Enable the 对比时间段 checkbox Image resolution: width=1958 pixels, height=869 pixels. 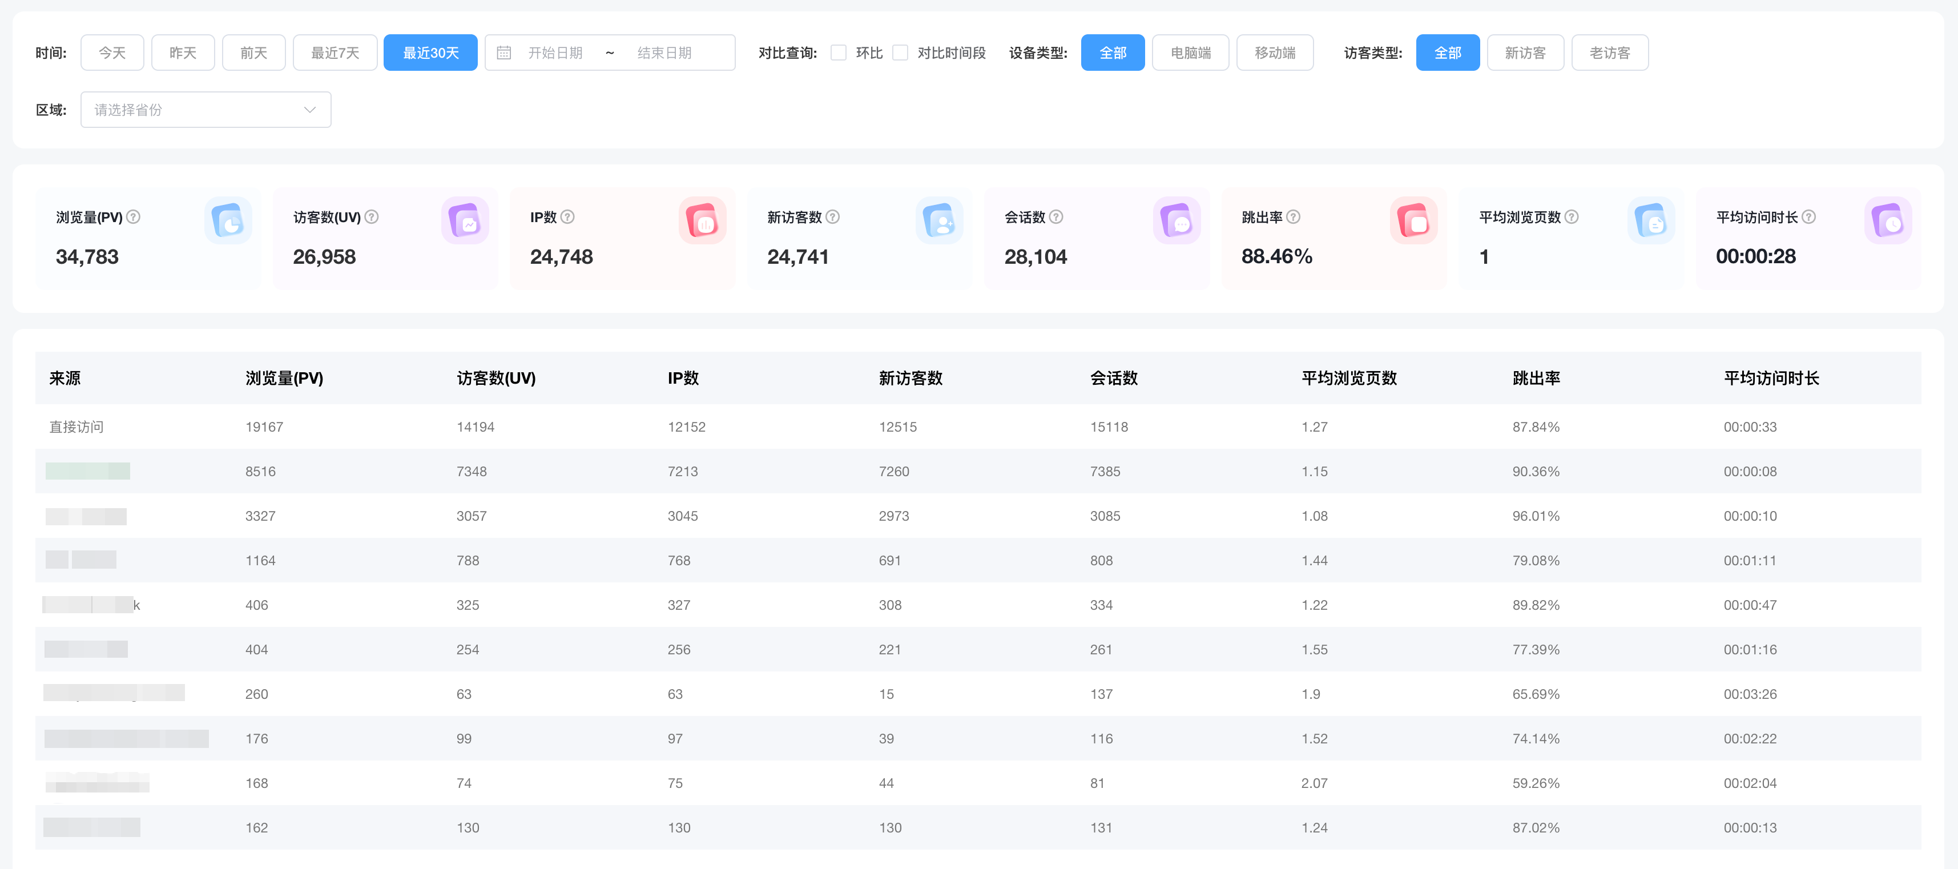[900, 53]
